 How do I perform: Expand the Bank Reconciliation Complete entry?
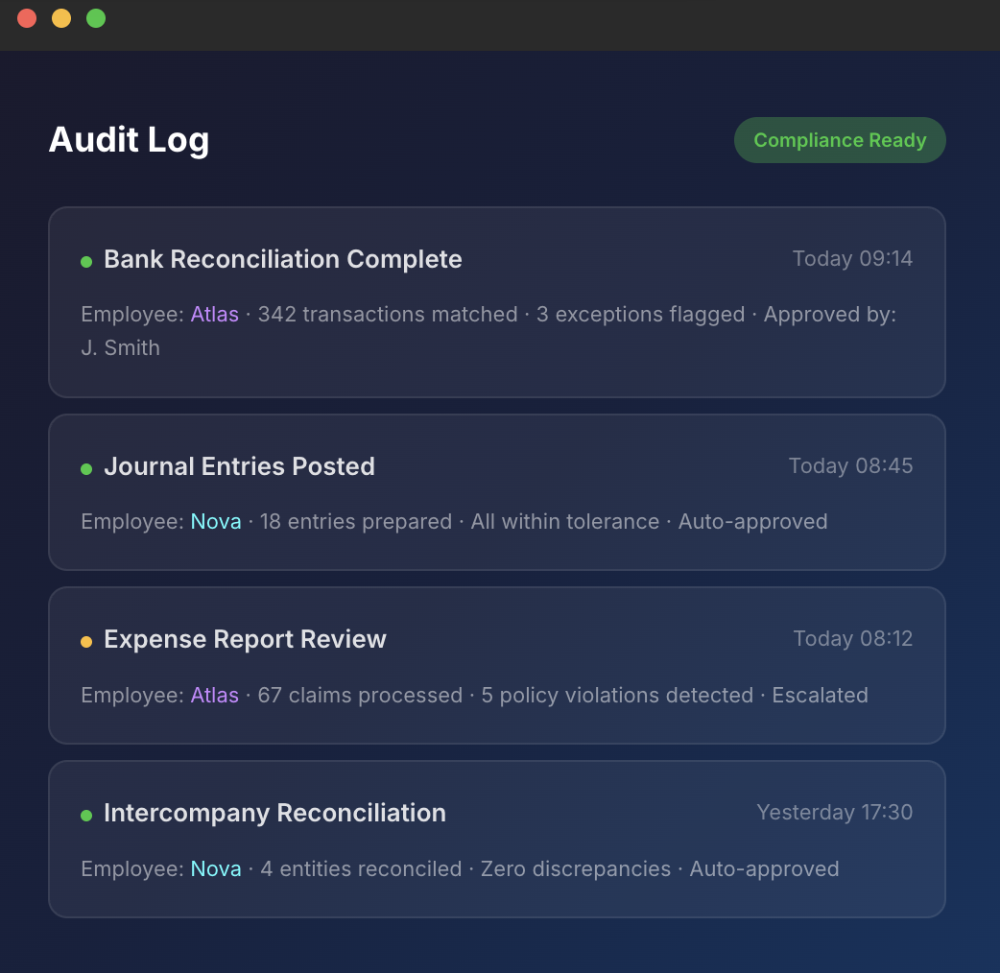point(497,302)
